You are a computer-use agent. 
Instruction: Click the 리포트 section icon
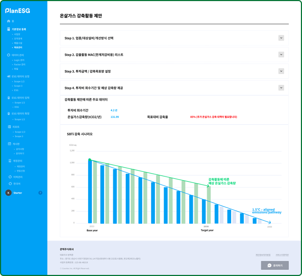pyautogui.click(x=9, y=127)
